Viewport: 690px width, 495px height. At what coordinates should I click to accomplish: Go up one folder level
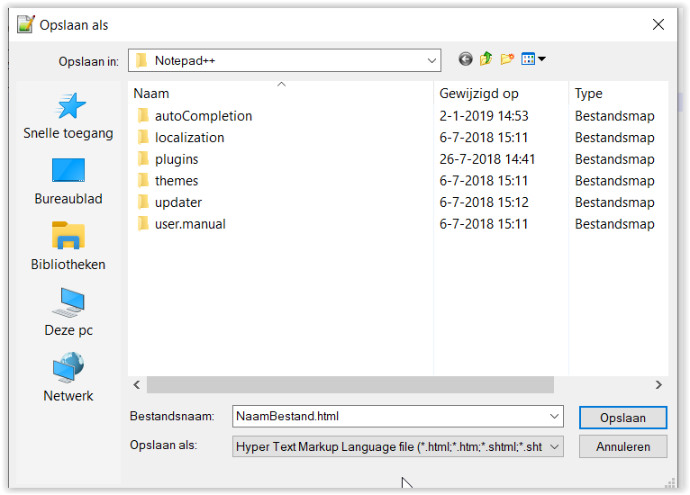[486, 58]
